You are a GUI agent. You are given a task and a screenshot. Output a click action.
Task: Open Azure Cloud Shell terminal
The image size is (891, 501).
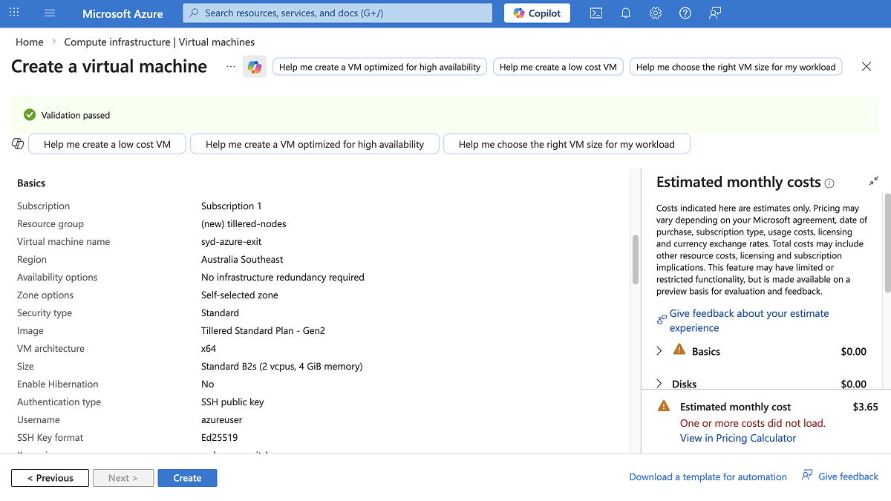(x=595, y=13)
